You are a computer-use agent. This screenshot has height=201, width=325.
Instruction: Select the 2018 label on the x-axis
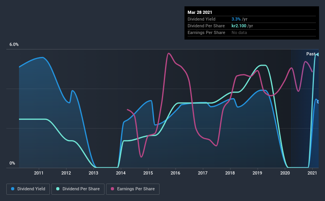pyautogui.click(x=230, y=173)
